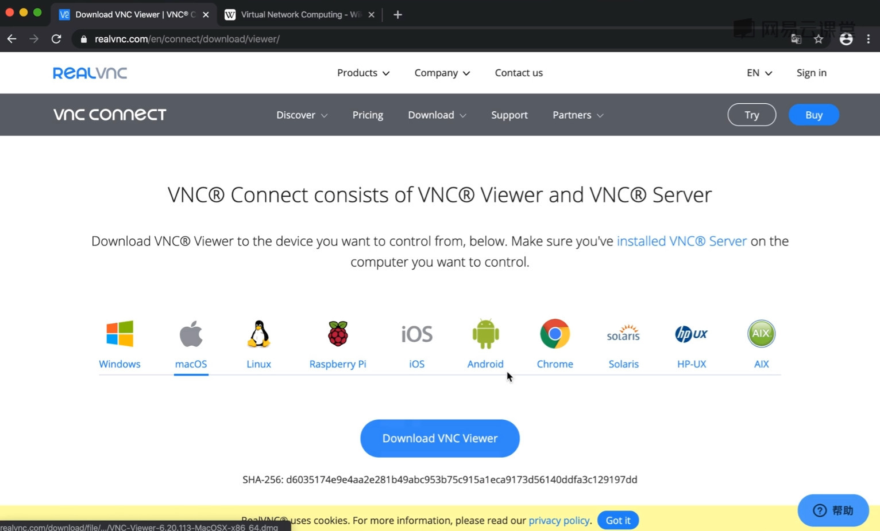Click the SHA-256 checksum text

[x=440, y=479]
